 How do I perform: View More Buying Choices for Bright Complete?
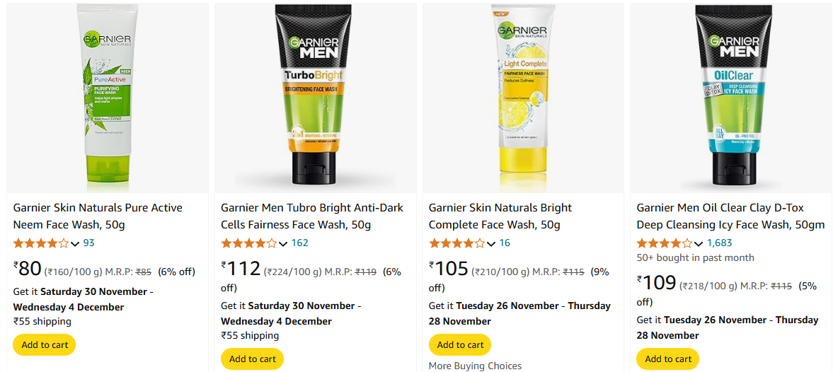pos(475,366)
